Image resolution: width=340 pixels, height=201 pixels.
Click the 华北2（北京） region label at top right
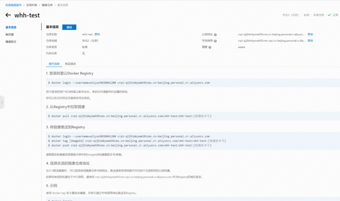tap(290, 15)
